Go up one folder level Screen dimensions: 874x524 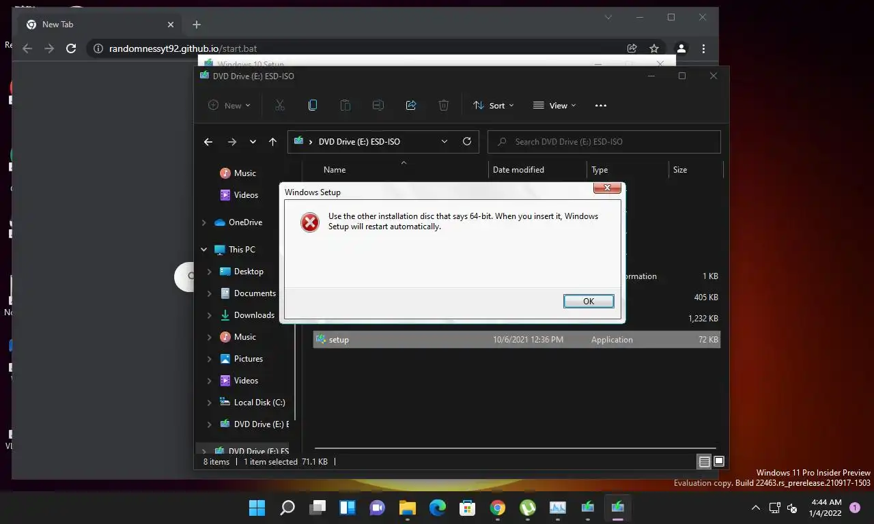[272, 142]
